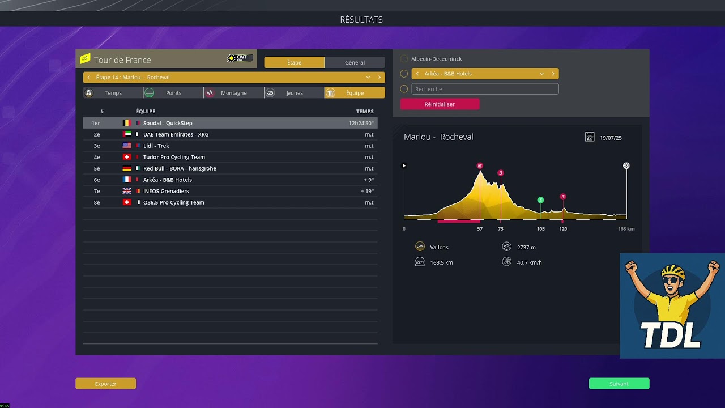Select the radio button beside the Arkéa dropdown
The image size is (725, 408).
[x=404, y=74]
